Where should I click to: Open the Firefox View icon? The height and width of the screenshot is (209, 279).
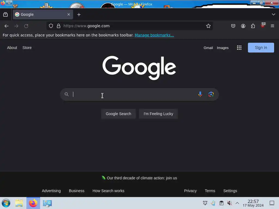pos(5,15)
